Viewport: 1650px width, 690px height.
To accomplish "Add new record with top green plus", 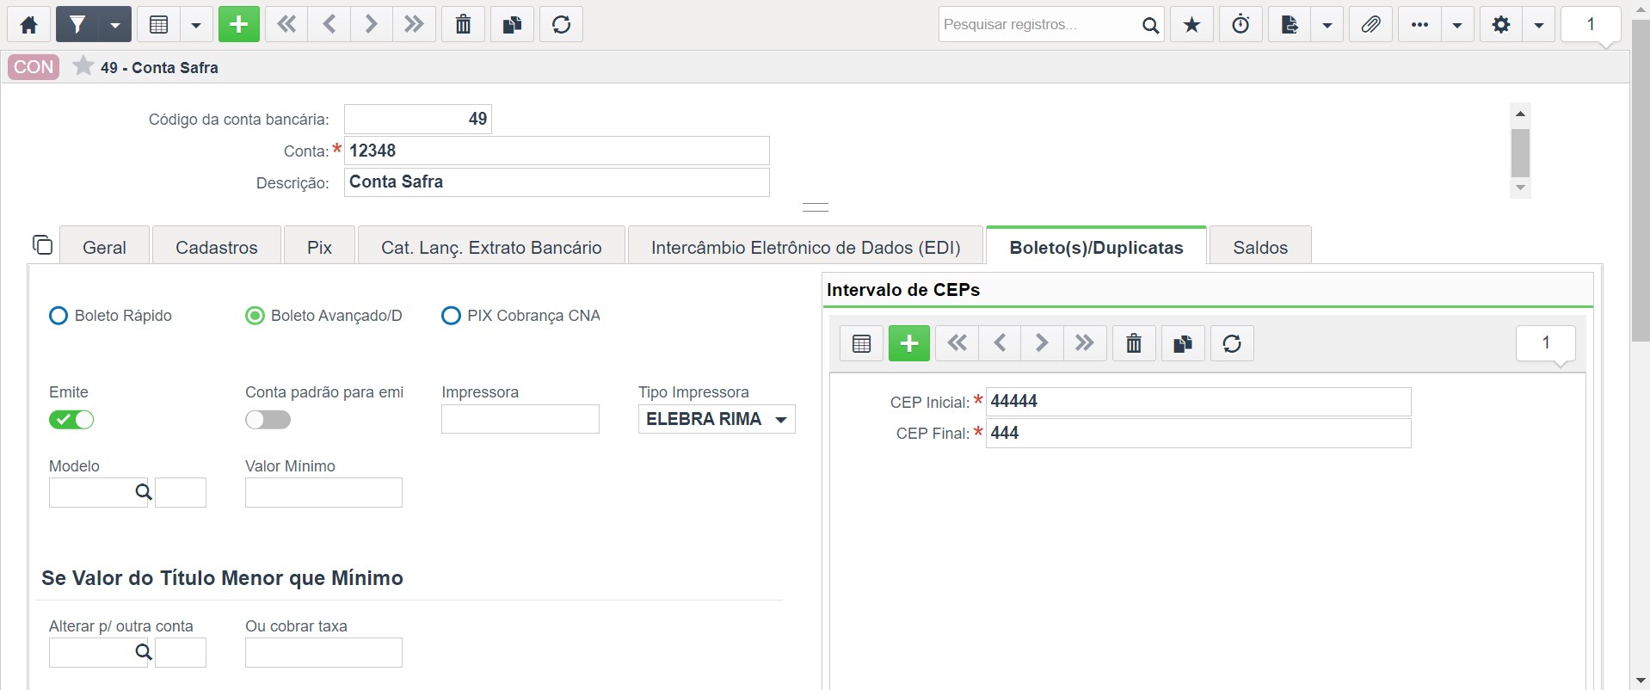I will pos(239,24).
